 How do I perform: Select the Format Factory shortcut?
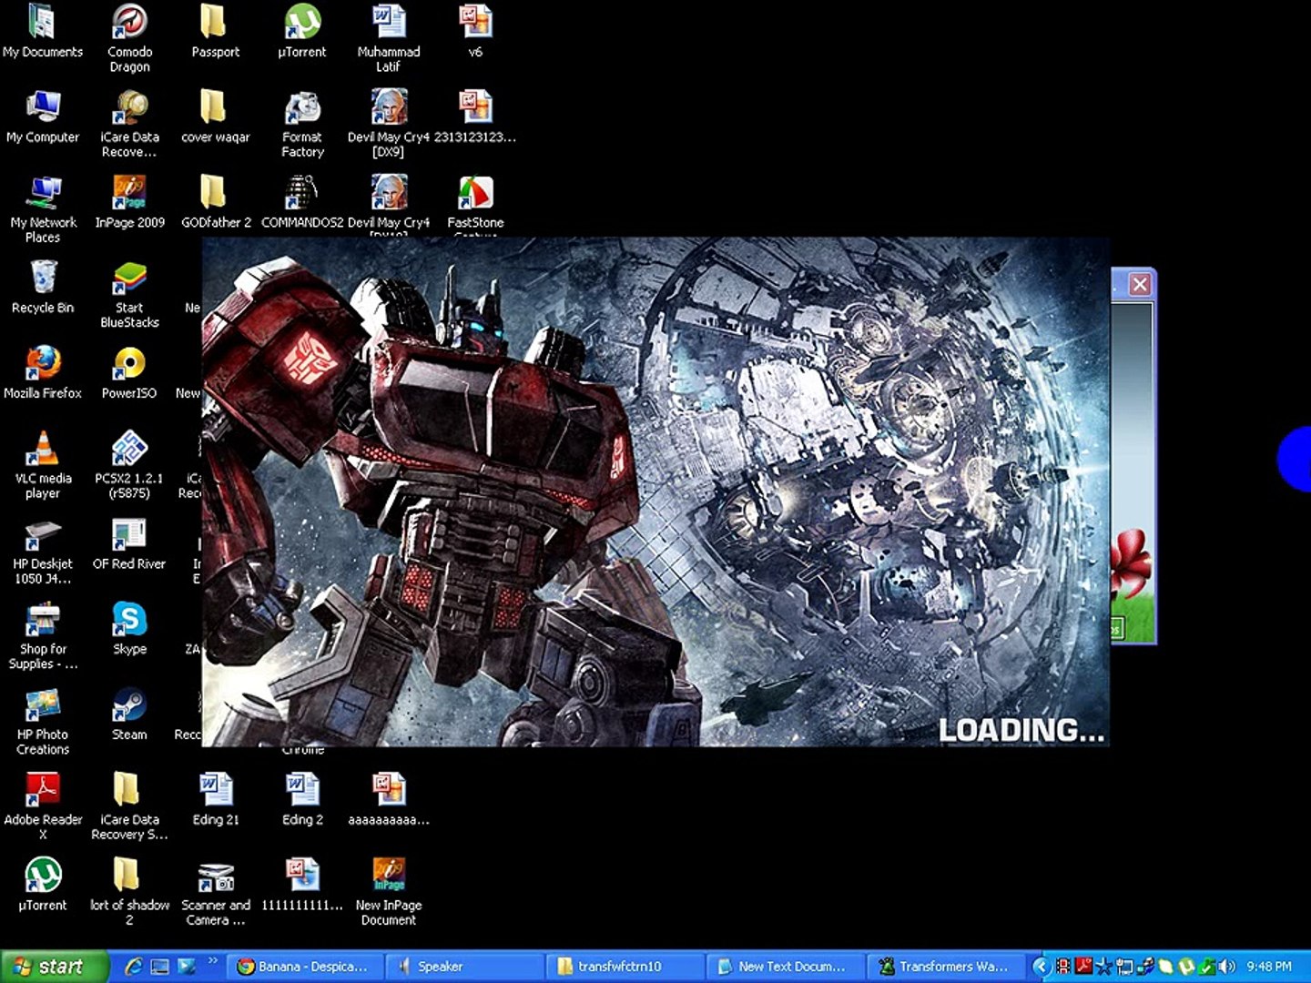[302, 124]
